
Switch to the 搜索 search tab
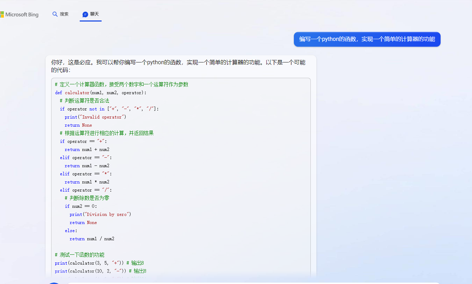pos(60,14)
